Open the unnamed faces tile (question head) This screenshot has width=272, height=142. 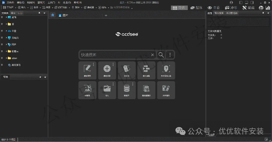coord(166,70)
